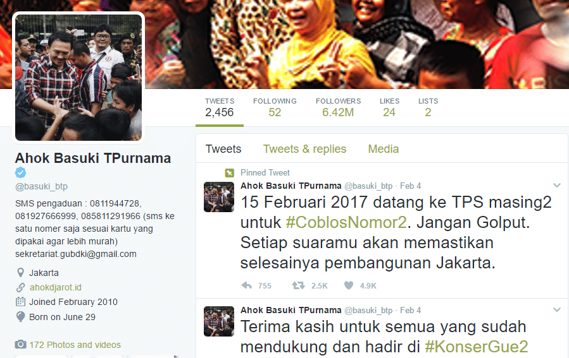
Task: Click the link icon beside ahokdjarot.id
Action: (x=21, y=287)
